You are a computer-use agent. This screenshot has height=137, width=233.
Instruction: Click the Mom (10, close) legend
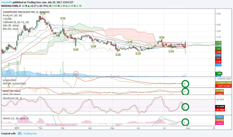(12, 91)
